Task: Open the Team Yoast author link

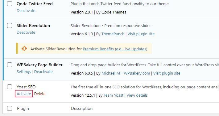Action: pyautogui.click(x=114, y=95)
